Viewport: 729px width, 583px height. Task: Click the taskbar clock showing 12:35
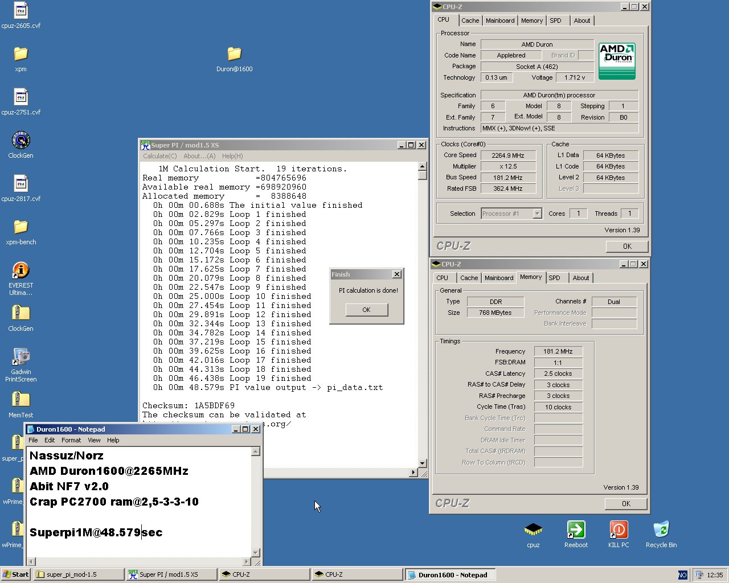click(x=714, y=575)
